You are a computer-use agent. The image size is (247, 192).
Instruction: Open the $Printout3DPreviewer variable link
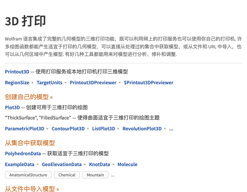[149, 83]
